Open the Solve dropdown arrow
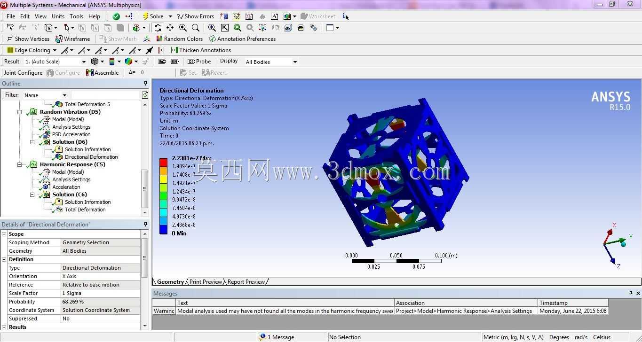The width and height of the screenshot is (642, 342). coord(170,16)
